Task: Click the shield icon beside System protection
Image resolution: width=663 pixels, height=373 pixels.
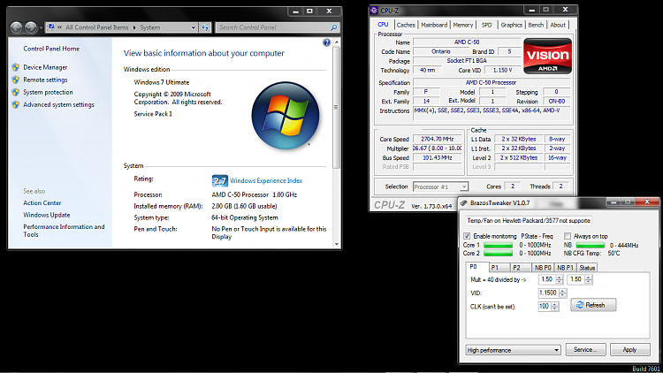Action: pyautogui.click(x=16, y=92)
